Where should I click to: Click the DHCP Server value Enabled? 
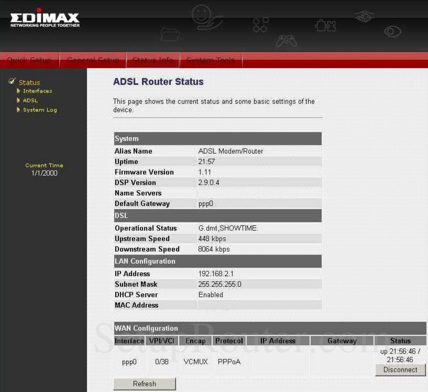coord(211,295)
